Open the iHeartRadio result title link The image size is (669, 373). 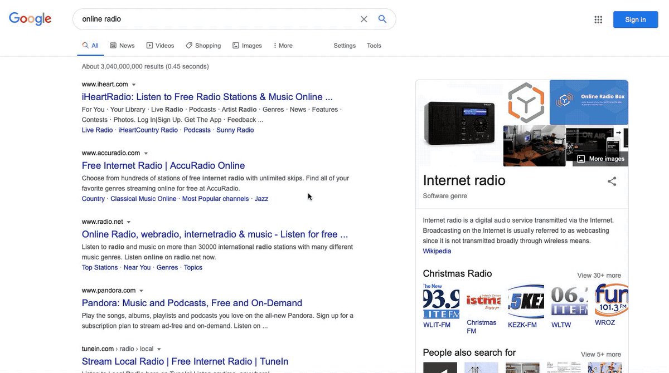coord(207,97)
